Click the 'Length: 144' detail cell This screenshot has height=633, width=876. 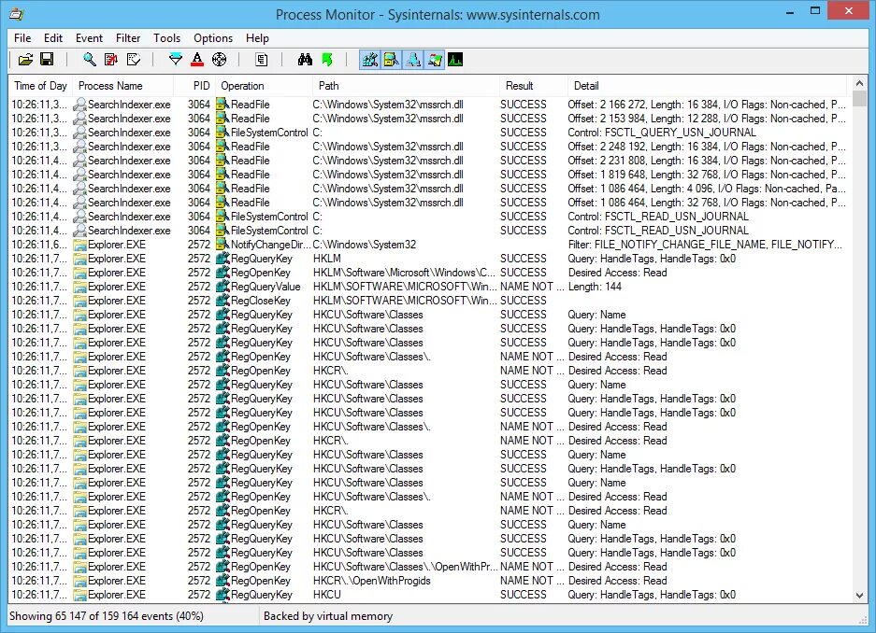(595, 286)
